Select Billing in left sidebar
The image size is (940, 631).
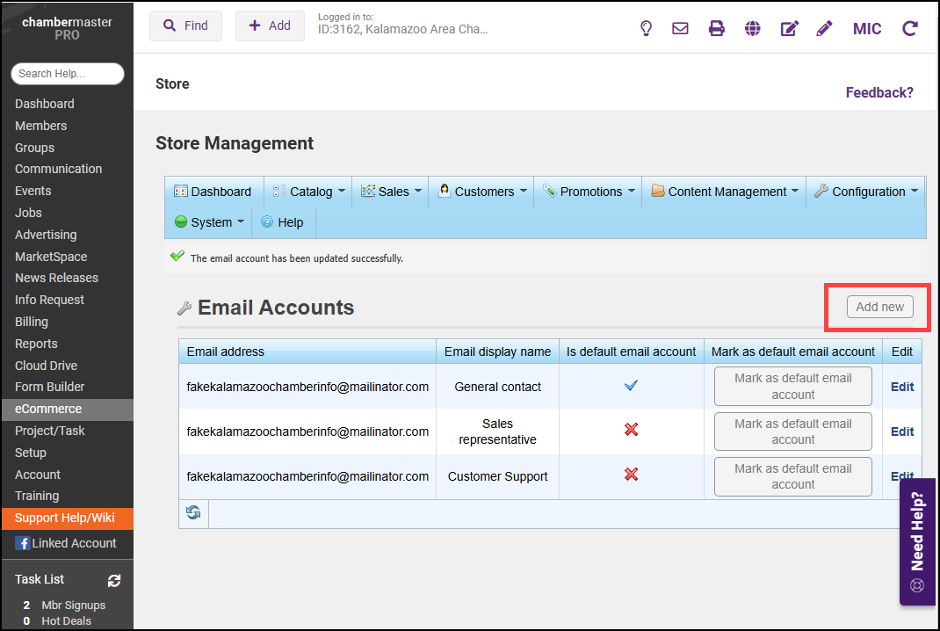(32, 322)
